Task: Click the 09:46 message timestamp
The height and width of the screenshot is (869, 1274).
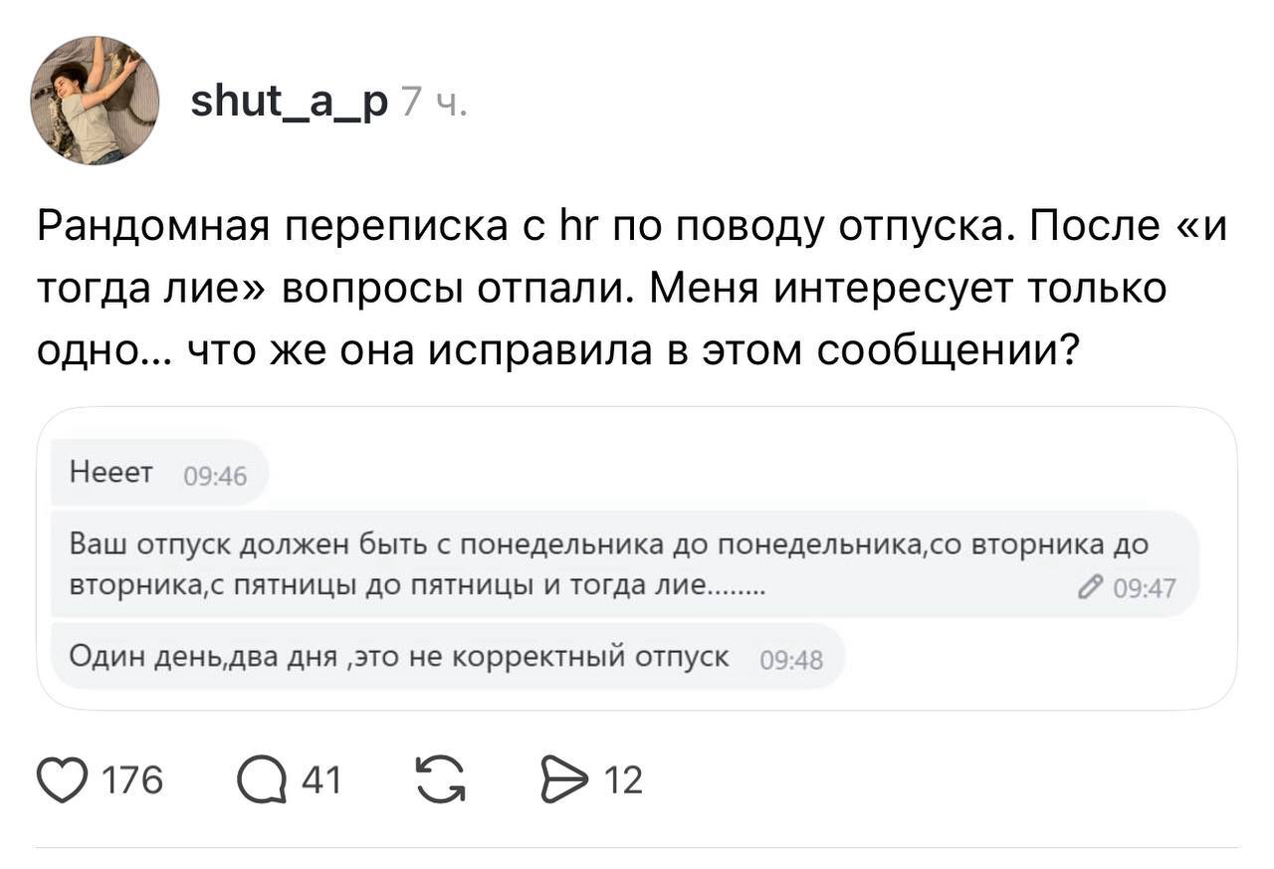Action: point(215,477)
